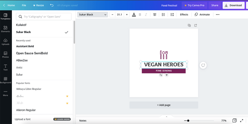This screenshot has height=124, width=248.
Task: Click the zoom slider handle
Action: pos(188,121)
